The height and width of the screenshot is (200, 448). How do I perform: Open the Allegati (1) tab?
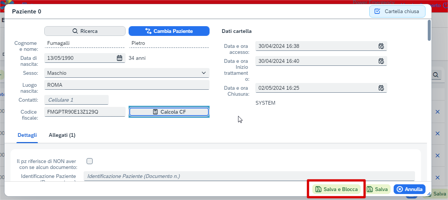62,135
